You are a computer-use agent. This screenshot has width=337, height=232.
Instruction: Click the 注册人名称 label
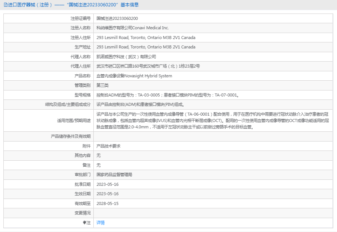pos(81,28)
